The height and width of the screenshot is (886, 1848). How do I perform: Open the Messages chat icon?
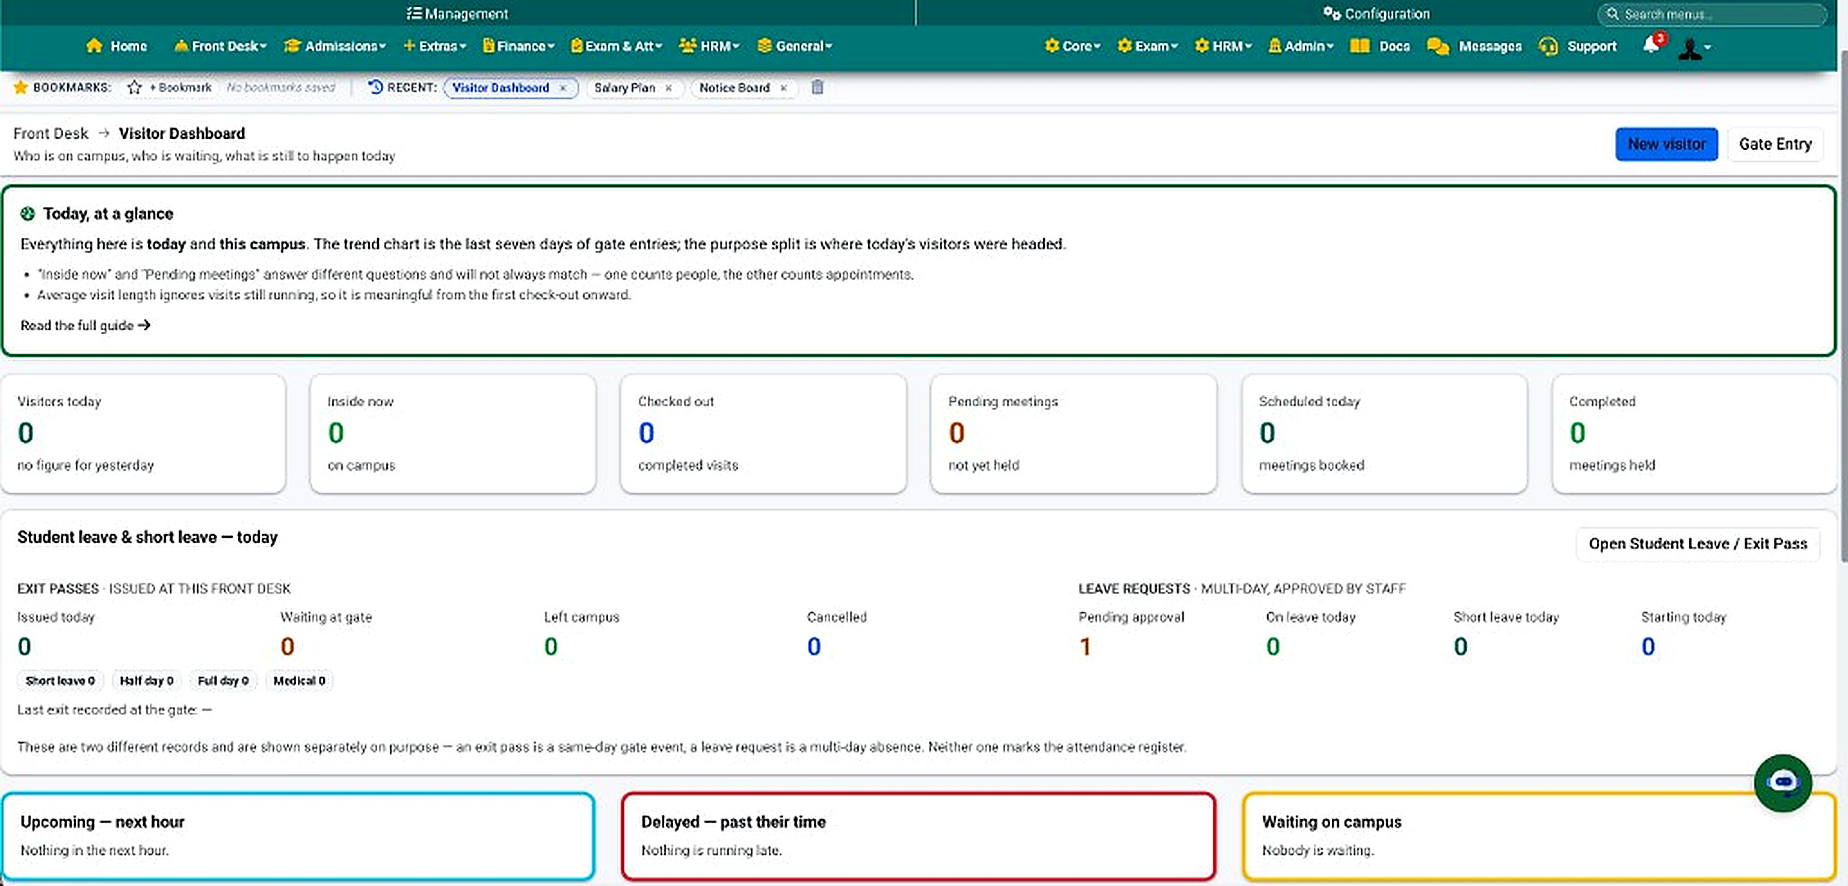click(x=1438, y=46)
